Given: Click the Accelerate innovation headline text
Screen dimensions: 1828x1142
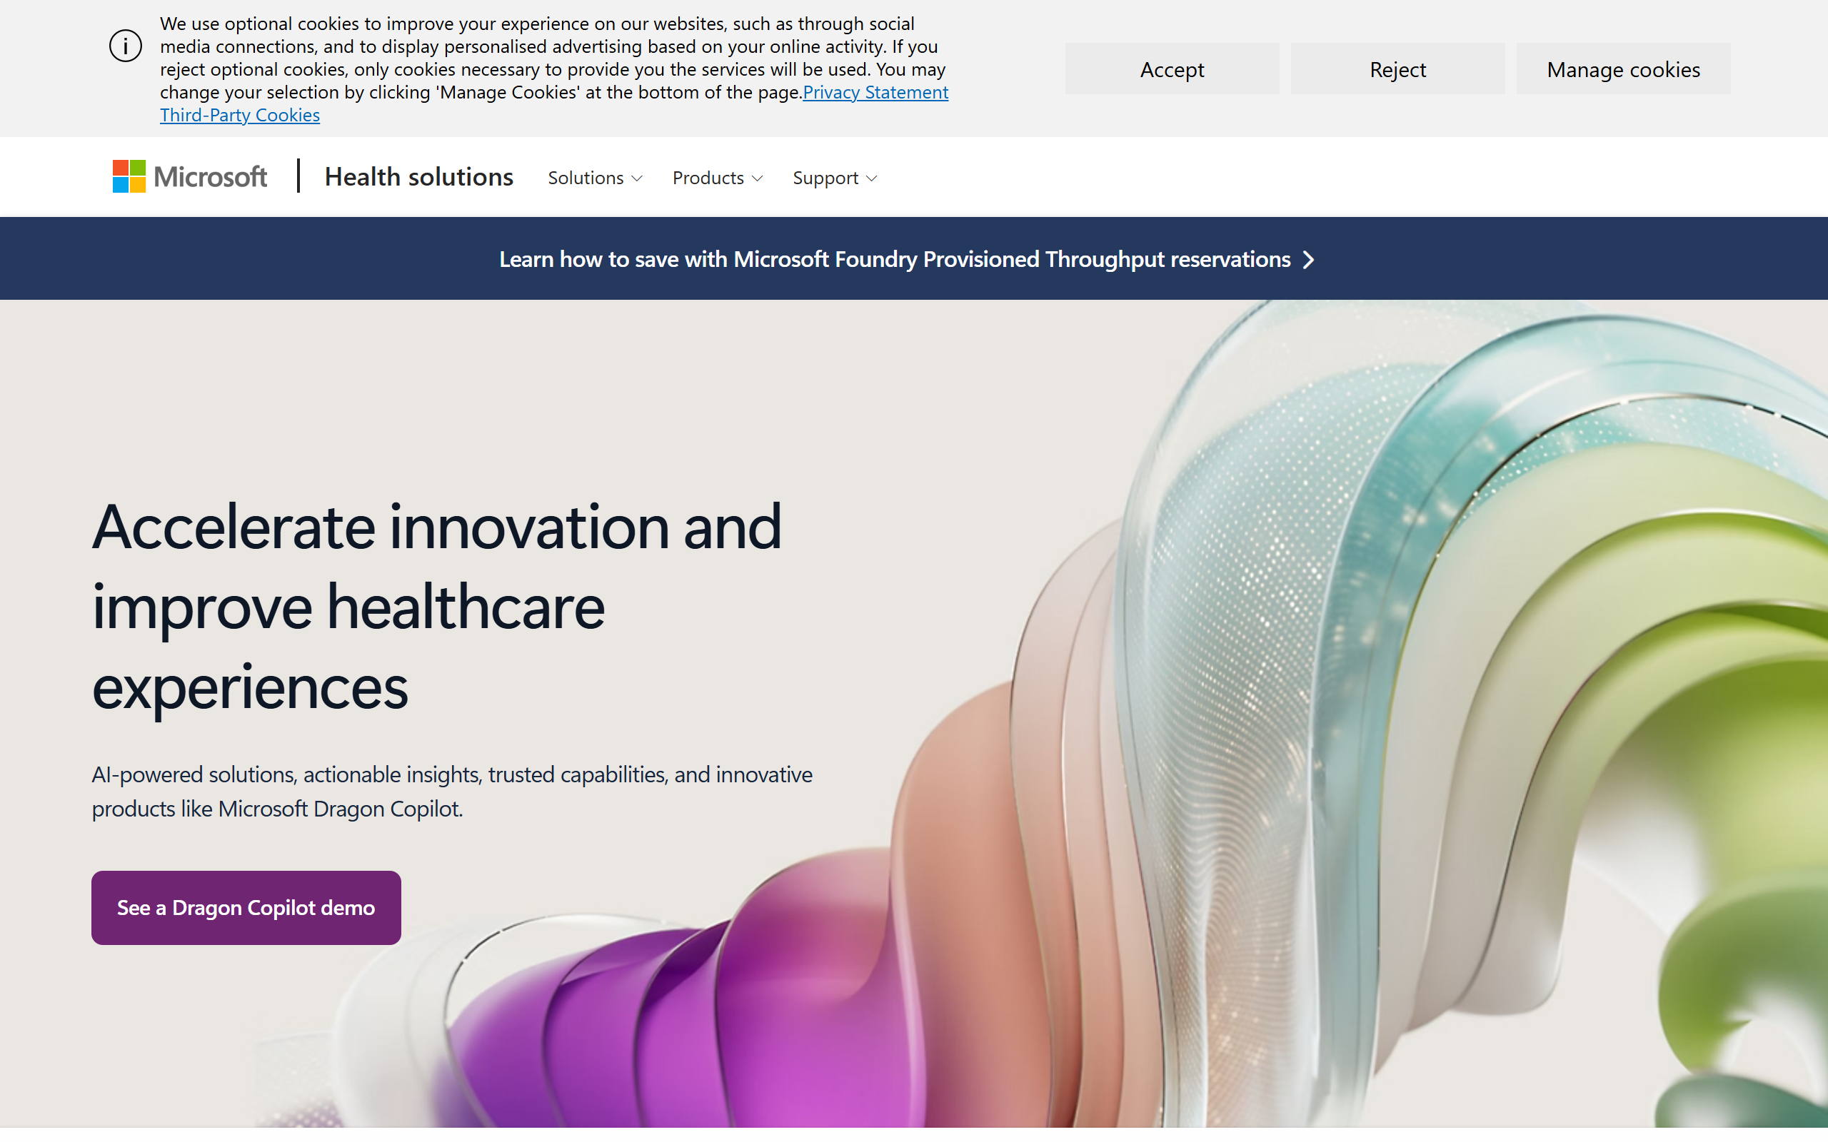Looking at the screenshot, I should pos(436,606).
